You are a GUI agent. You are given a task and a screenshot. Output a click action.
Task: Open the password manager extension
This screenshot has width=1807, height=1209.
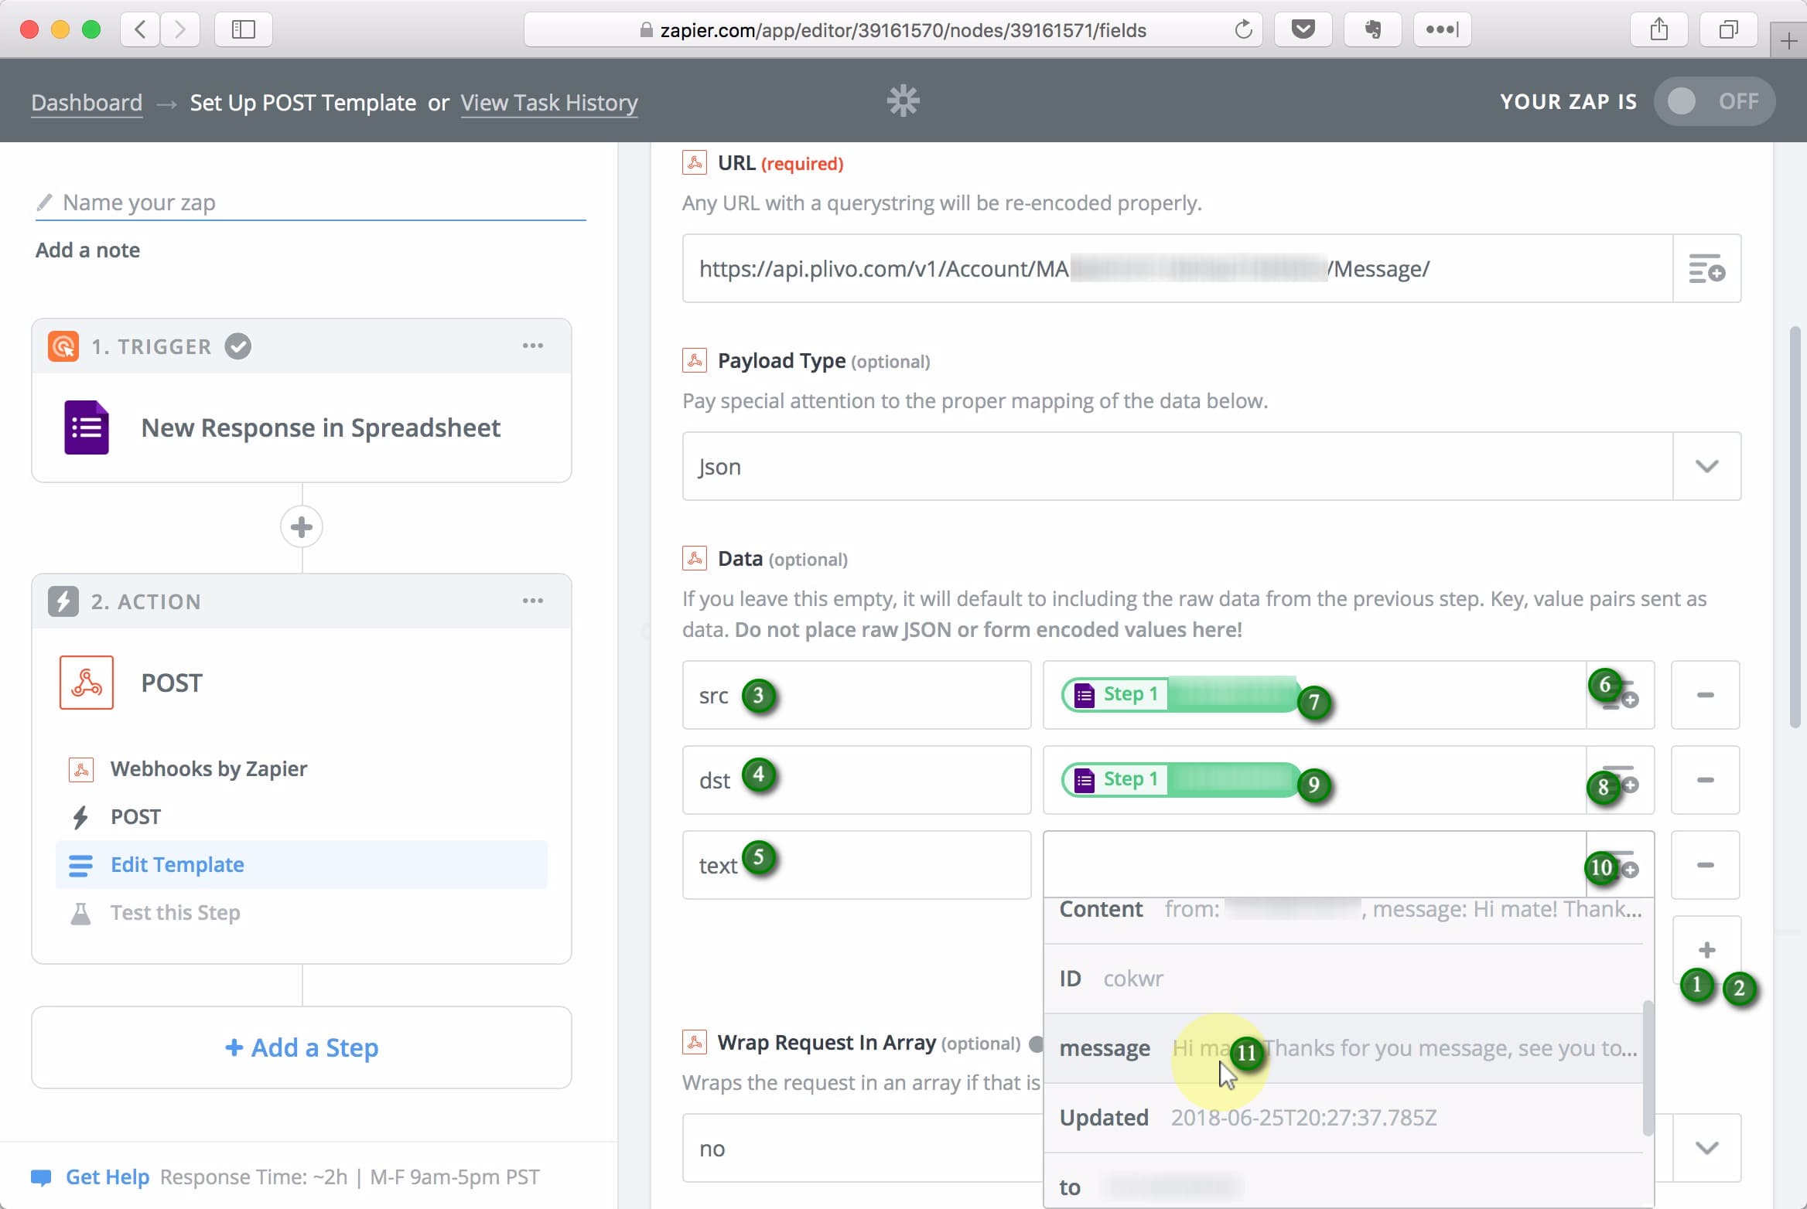click(x=1442, y=29)
